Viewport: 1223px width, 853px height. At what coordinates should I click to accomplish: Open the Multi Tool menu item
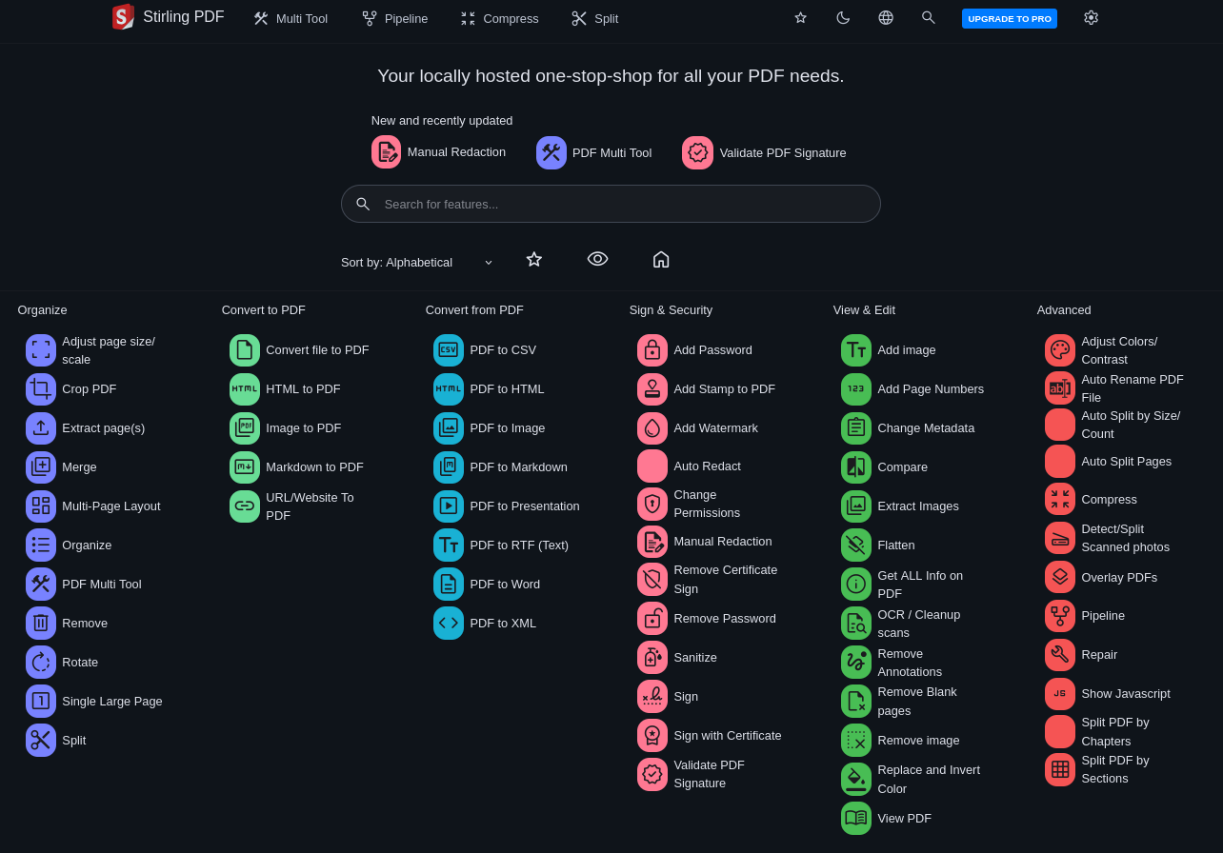tap(291, 19)
